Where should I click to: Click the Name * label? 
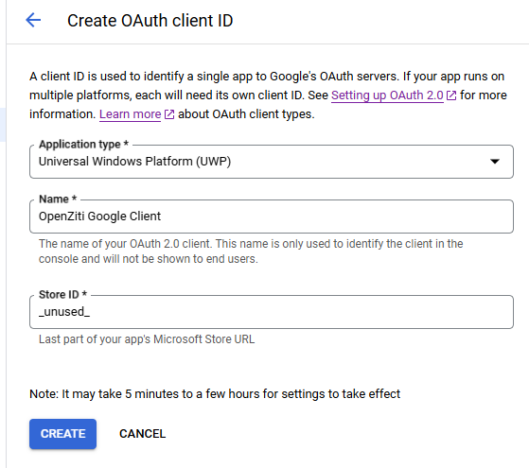[x=58, y=199]
